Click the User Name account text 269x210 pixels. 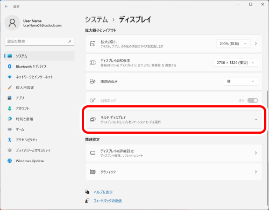click(32, 21)
